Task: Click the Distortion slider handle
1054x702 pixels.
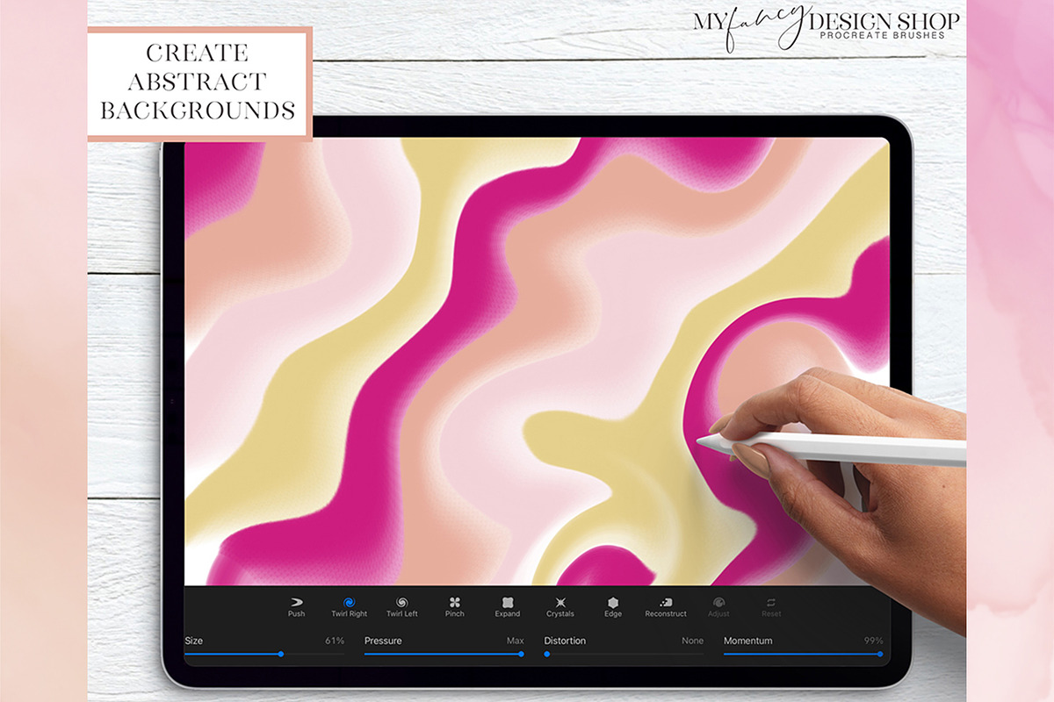Action: 546,654
